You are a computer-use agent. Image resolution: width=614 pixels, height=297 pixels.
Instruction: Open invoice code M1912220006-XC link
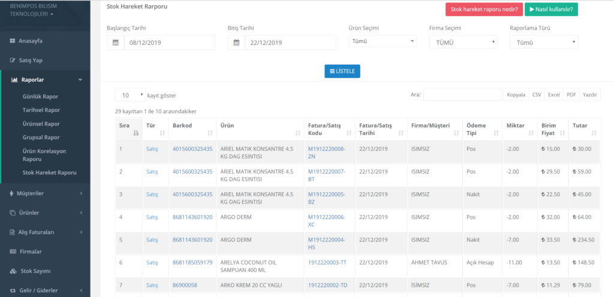click(x=327, y=221)
